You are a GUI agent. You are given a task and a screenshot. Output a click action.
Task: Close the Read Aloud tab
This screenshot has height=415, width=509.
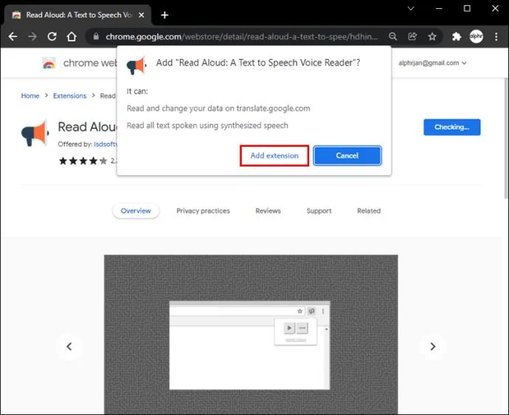[x=141, y=15]
